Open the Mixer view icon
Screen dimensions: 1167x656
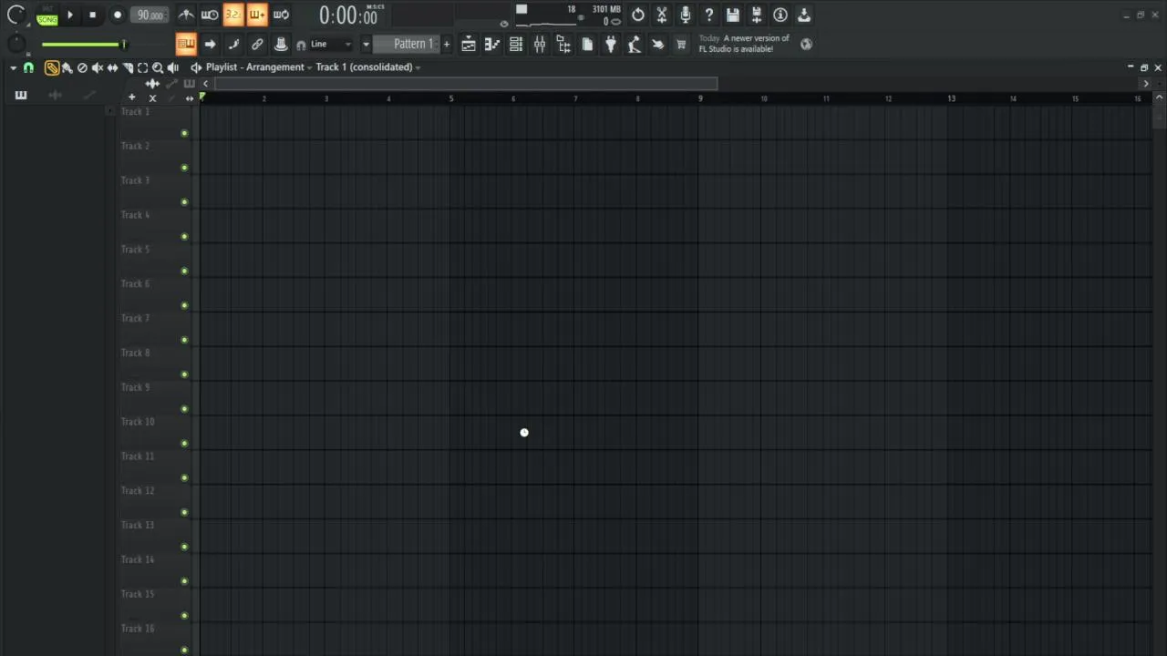540,44
